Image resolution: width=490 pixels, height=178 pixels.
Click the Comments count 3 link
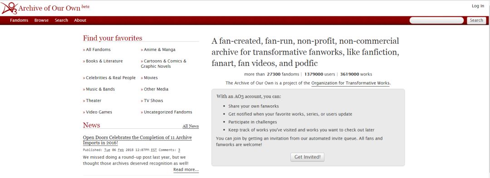pyautogui.click(x=179, y=150)
